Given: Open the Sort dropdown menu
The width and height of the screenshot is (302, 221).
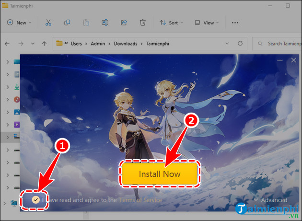Looking at the screenshot, I should point(169,23).
